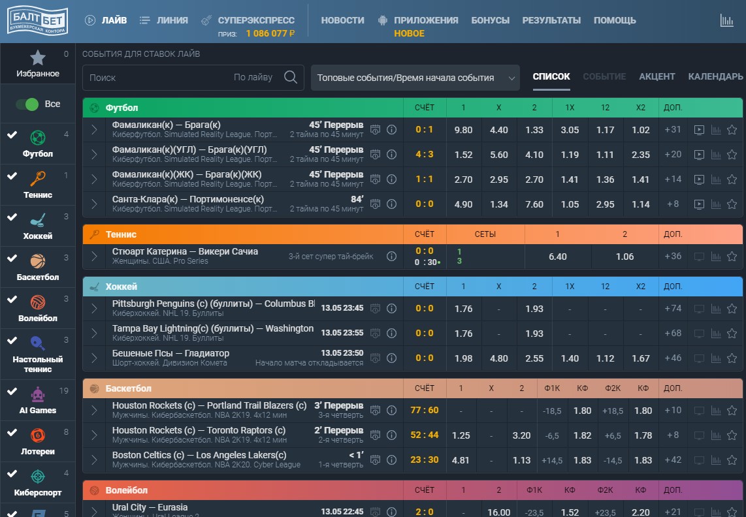746x517 pixels.
Task: Click +74 extra markets for Pittsburgh Penguins
Action: coord(673,309)
